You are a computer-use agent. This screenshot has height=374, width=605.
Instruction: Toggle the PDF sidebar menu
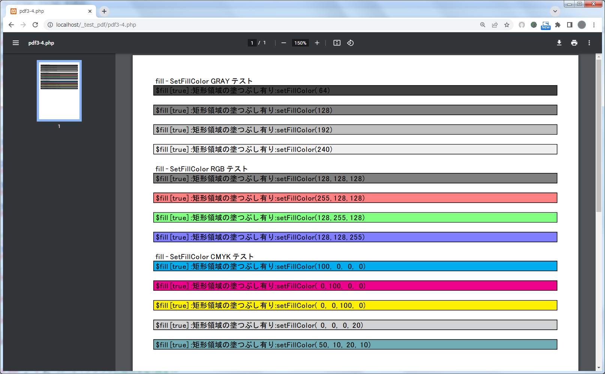[x=16, y=43]
